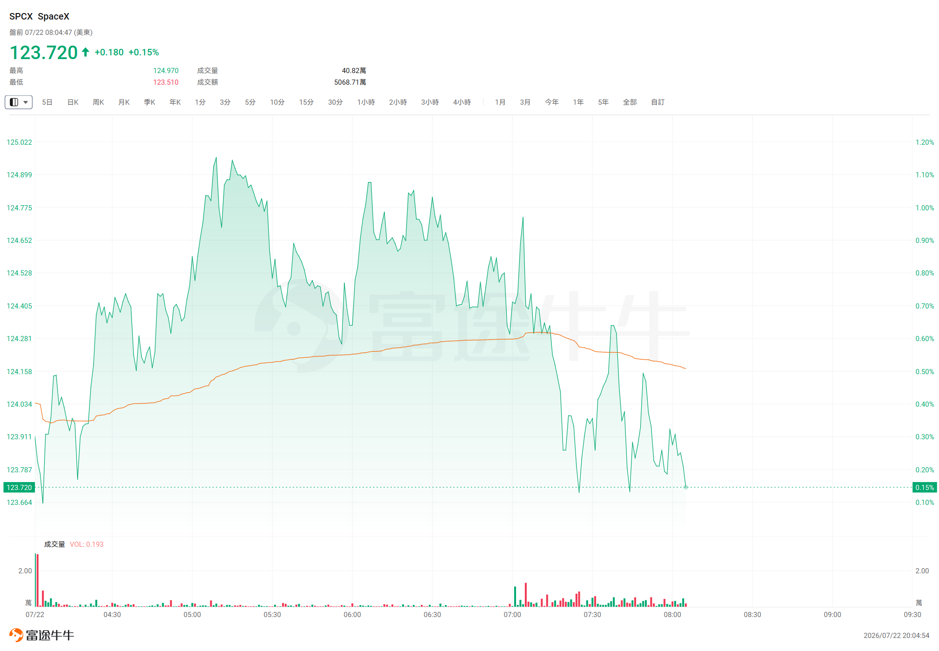The image size is (939, 651).
Task: Click the 最低 value 123.510
Action: click(x=166, y=82)
